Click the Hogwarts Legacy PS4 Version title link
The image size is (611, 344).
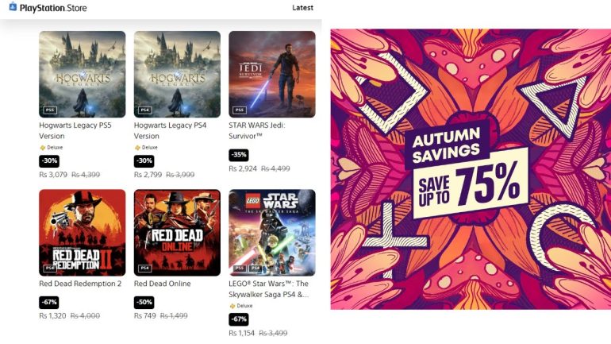pos(171,130)
